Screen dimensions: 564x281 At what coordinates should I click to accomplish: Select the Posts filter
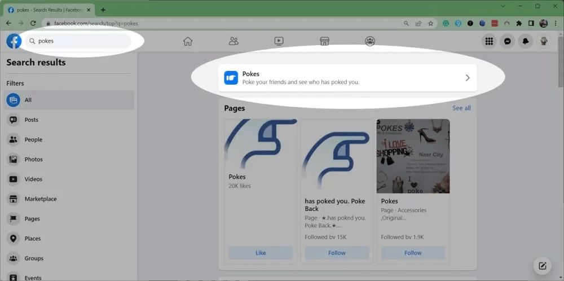(32, 120)
